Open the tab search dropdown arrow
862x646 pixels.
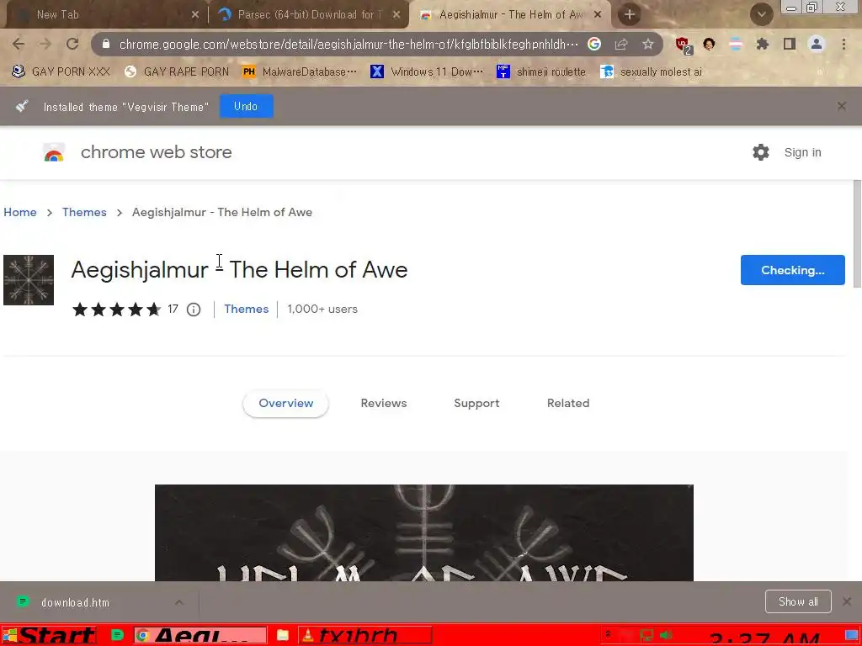(761, 15)
